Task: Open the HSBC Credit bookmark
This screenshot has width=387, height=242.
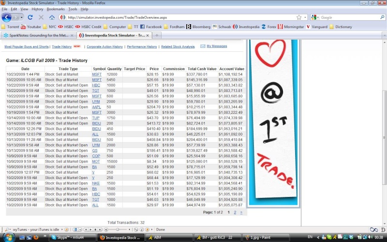Action: [x=89, y=27]
